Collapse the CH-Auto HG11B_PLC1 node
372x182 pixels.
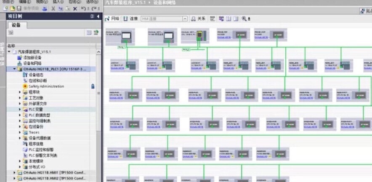15,69
